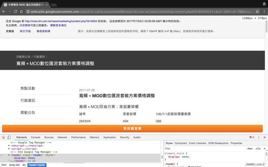Expand the noscript node in the DOM tree
Viewport: 268px width, 167px height.
tap(9, 146)
